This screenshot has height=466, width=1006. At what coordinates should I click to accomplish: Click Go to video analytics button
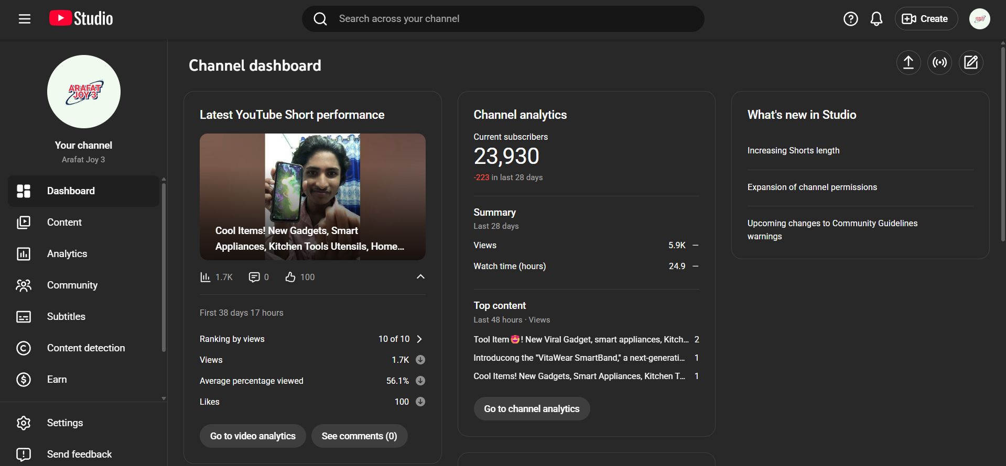point(253,436)
